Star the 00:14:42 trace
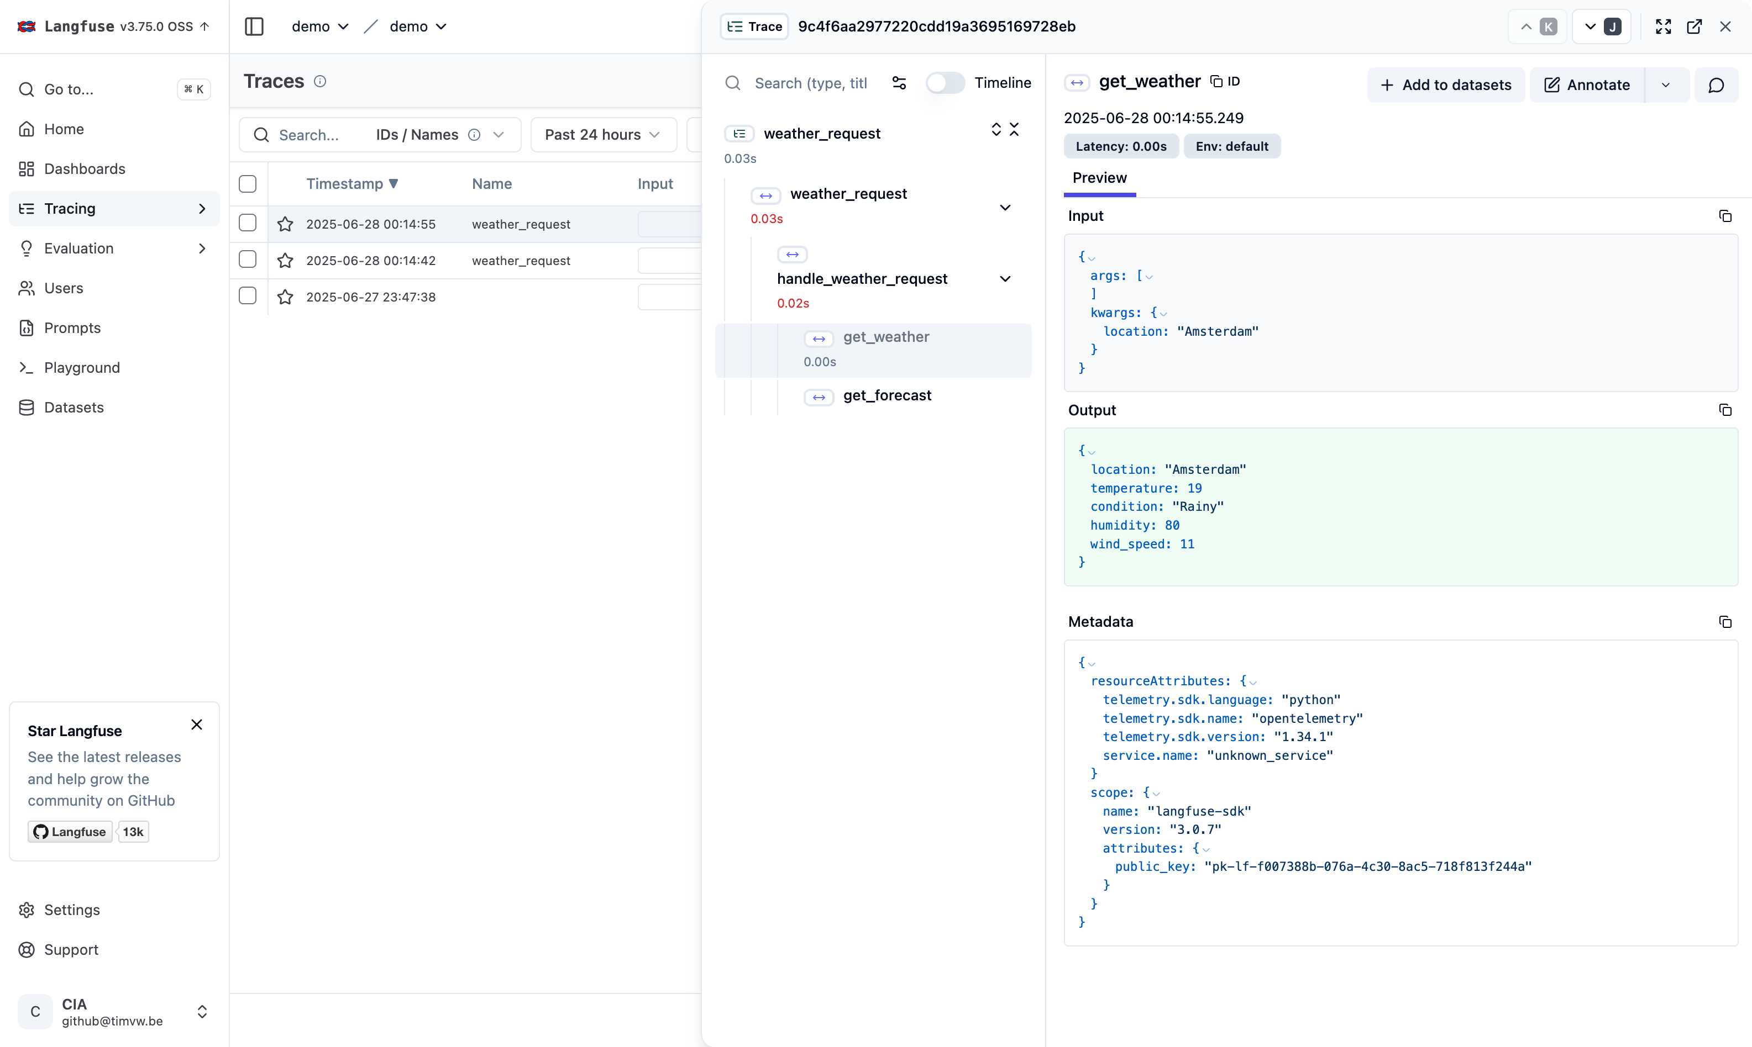The width and height of the screenshot is (1752, 1047). point(285,261)
